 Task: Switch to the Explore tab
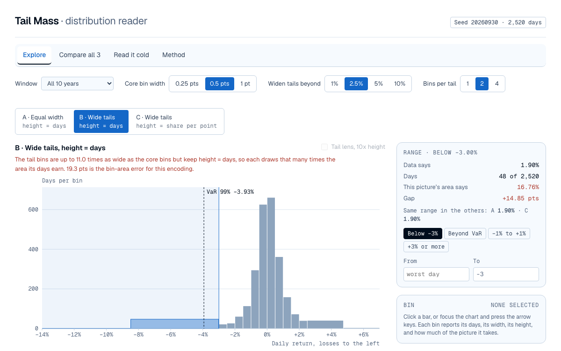coord(34,55)
